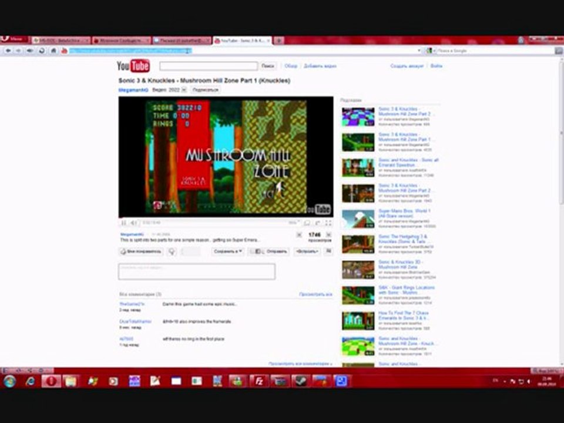Mute the video with the speaker icon
This screenshot has width=564, height=423.
coord(133,223)
